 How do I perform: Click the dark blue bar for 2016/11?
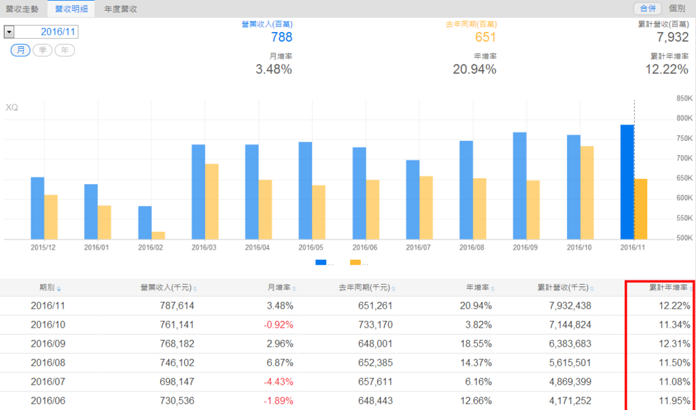click(x=627, y=182)
